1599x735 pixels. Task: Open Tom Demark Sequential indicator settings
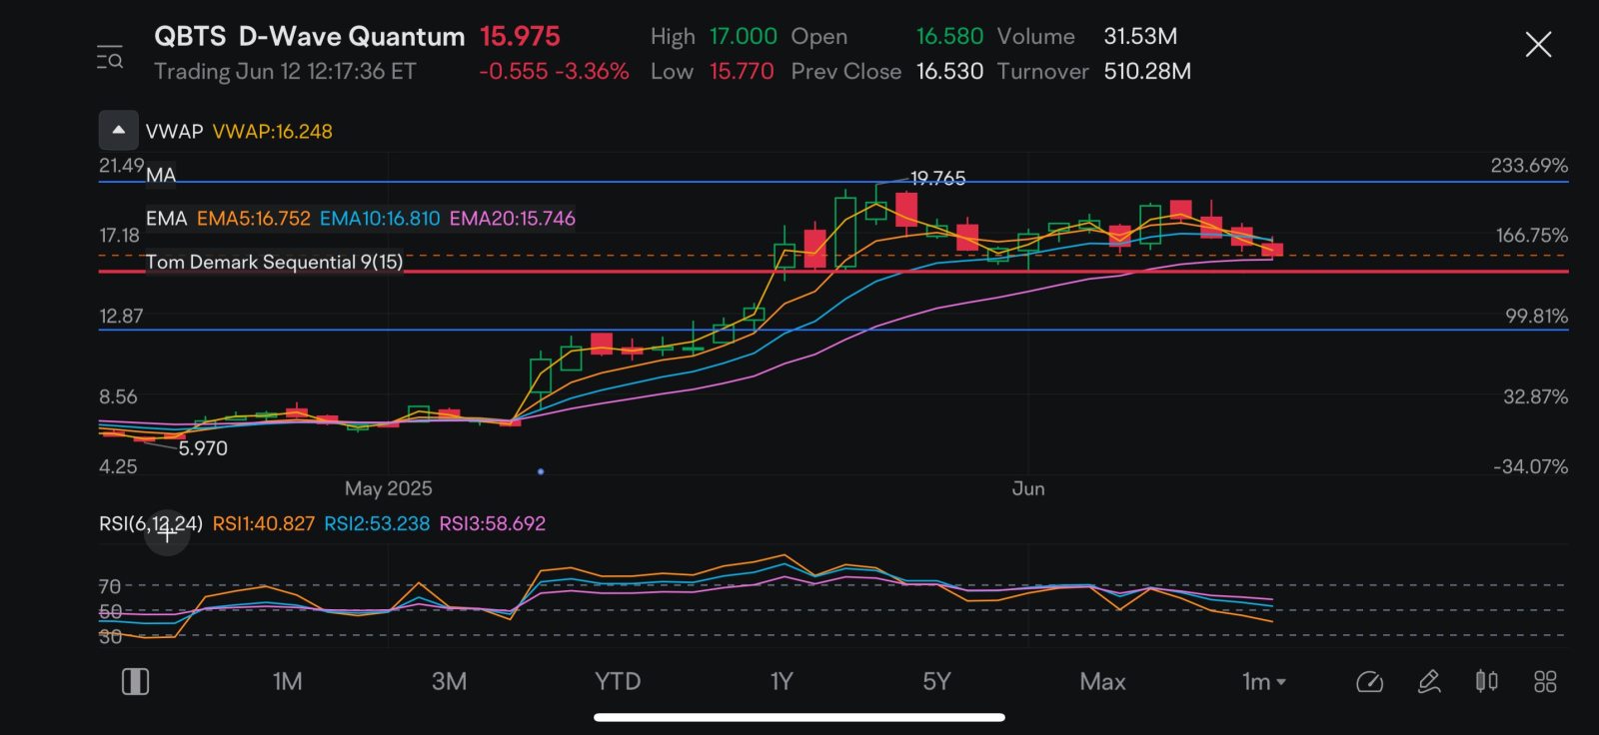pyautogui.click(x=274, y=262)
